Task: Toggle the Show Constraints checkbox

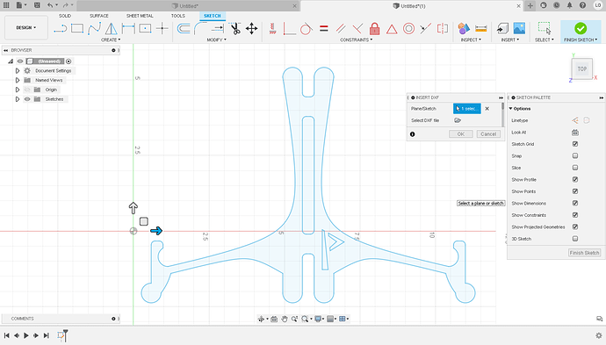Action: tap(575, 215)
